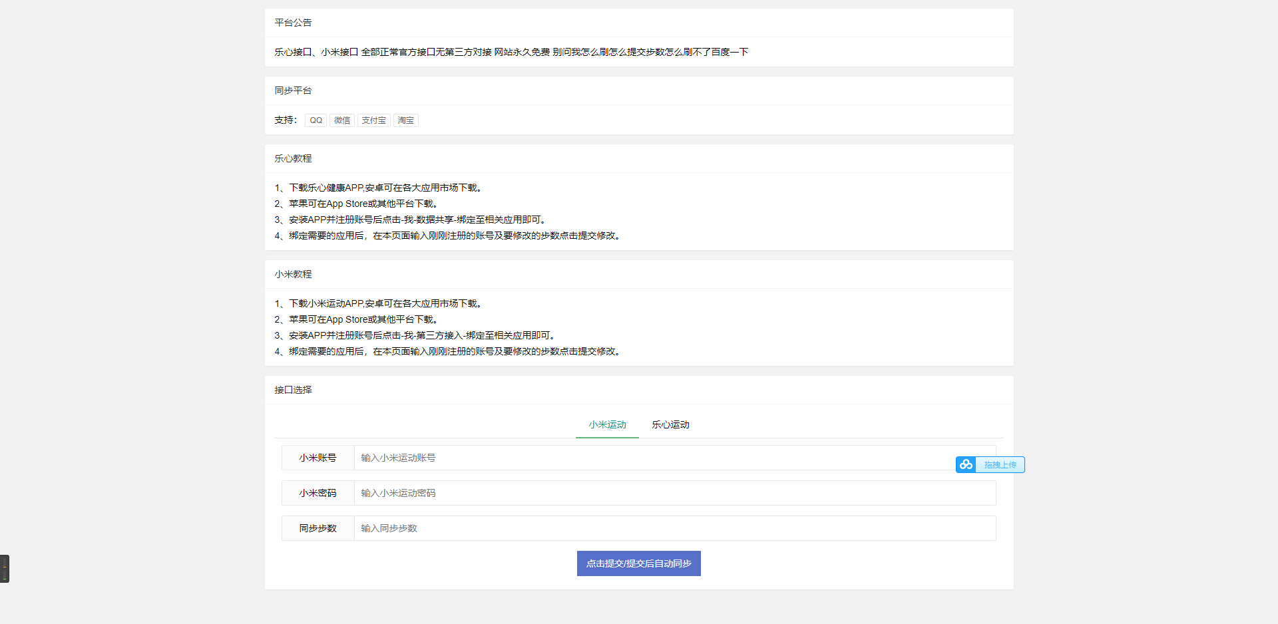This screenshot has width=1278, height=624.
Task: Focus the 输入同步步数 input field
Action: coord(675,528)
